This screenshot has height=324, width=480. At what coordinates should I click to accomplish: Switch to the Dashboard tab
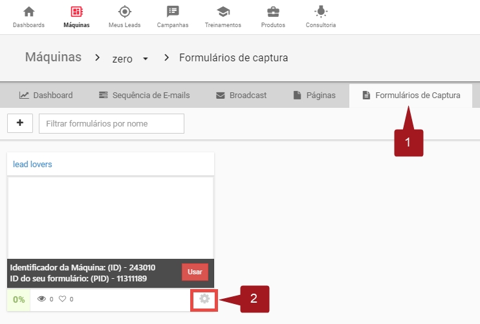point(45,96)
